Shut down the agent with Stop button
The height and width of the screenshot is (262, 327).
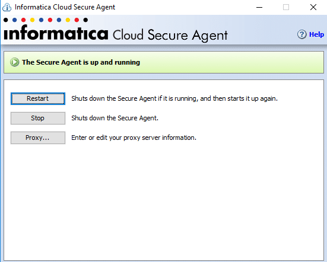coord(38,118)
